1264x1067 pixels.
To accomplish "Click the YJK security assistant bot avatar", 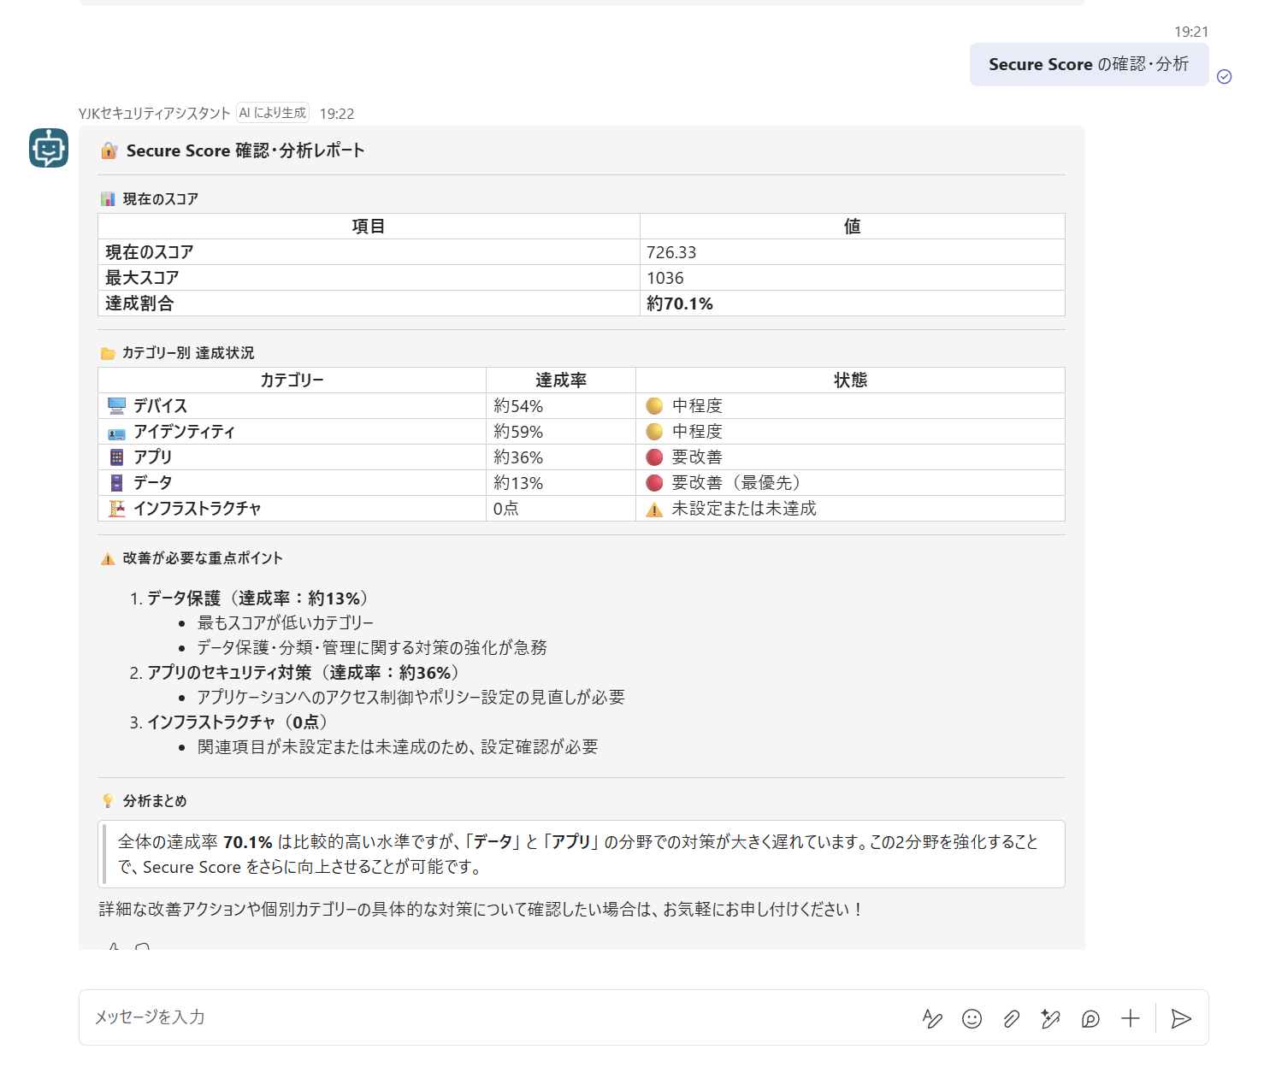I will click(49, 148).
